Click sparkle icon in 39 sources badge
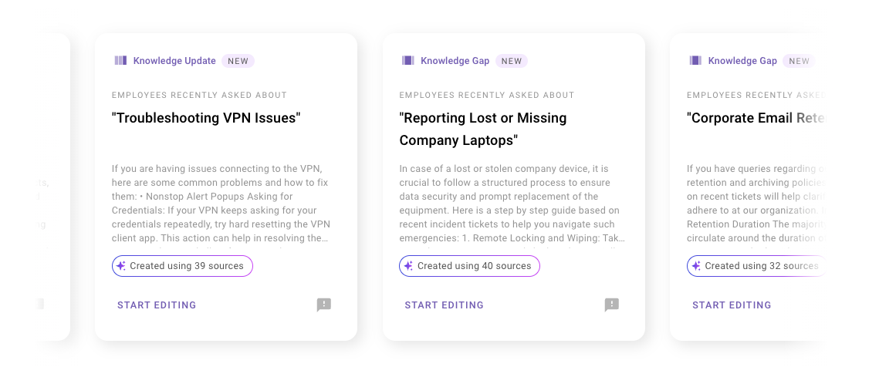Viewport: 879px width, 367px height. click(120, 266)
